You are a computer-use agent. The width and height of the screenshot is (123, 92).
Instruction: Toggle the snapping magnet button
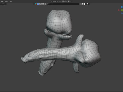coord(63,2)
